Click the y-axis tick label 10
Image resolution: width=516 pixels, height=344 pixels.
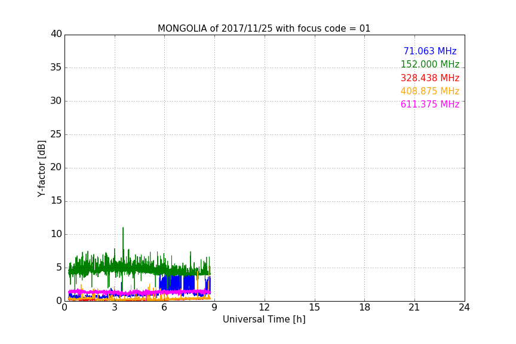(x=56, y=234)
